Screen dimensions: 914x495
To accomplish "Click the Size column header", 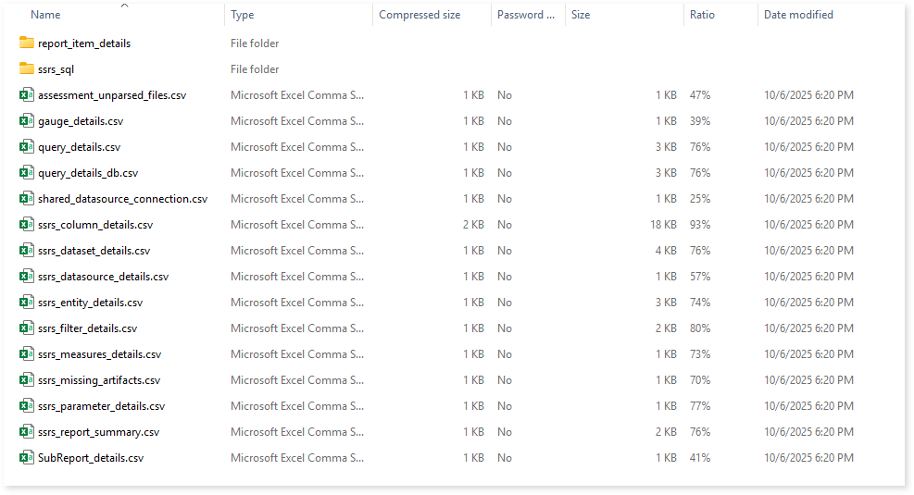I will (x=581, y=15).
